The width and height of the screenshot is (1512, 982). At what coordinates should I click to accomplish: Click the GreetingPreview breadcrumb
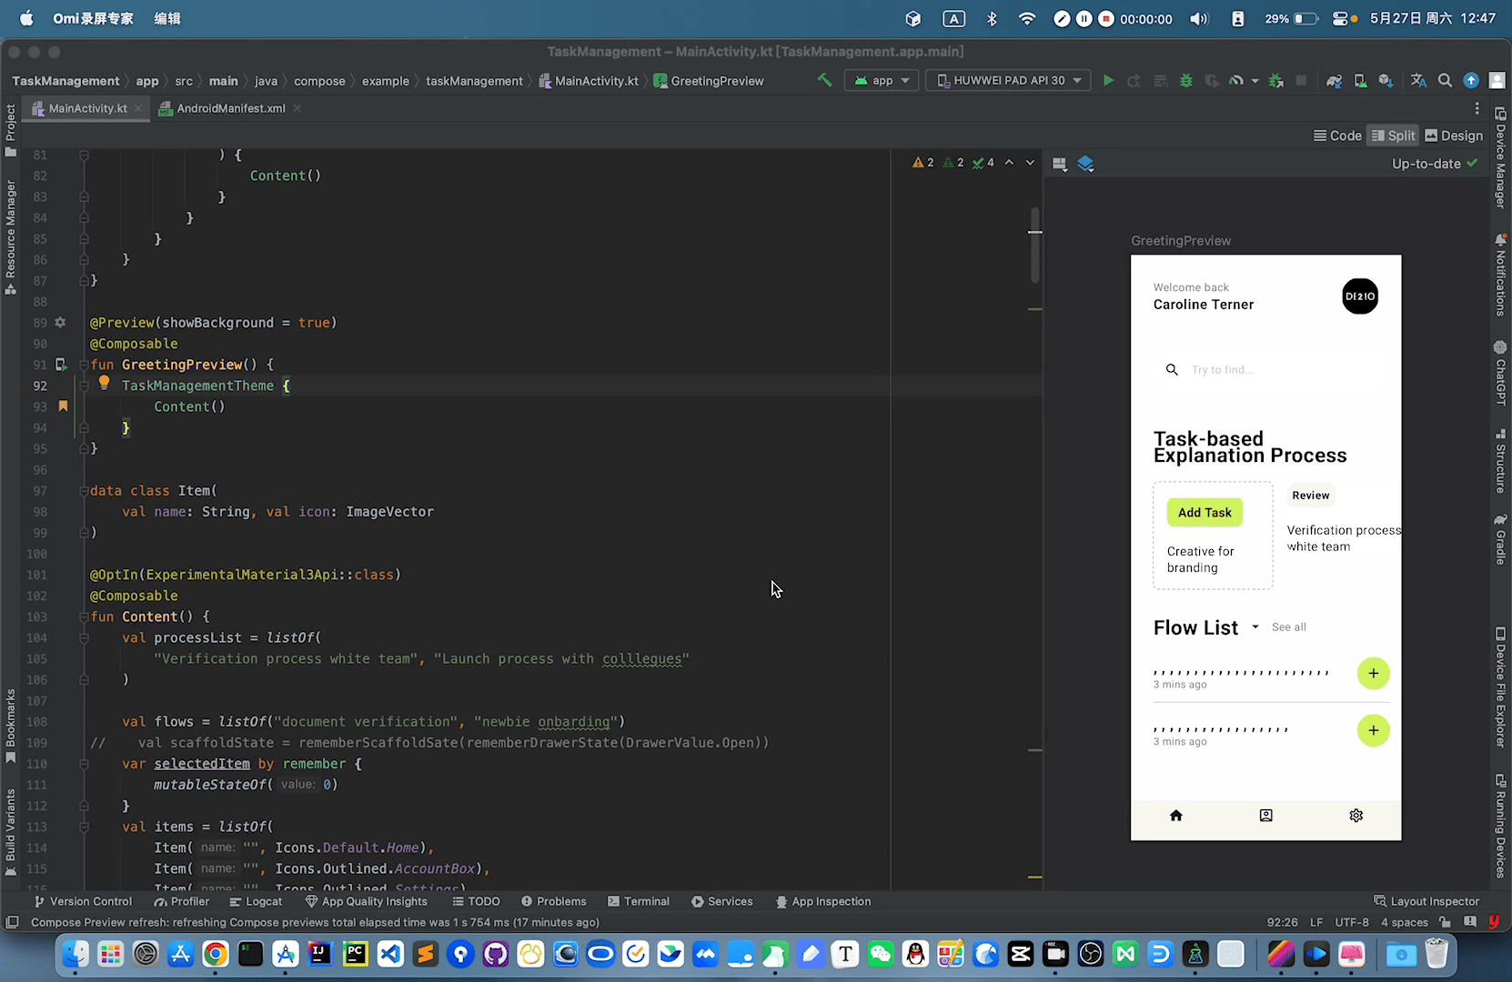(x=709, y=81)
